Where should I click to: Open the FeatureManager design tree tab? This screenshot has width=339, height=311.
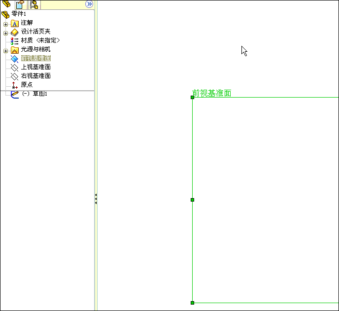pos(6,4)
